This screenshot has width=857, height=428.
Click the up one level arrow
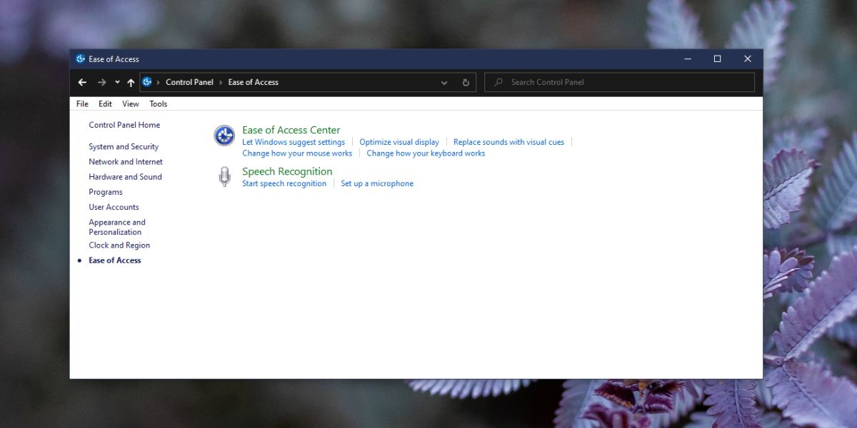click(x=131, y=82)
